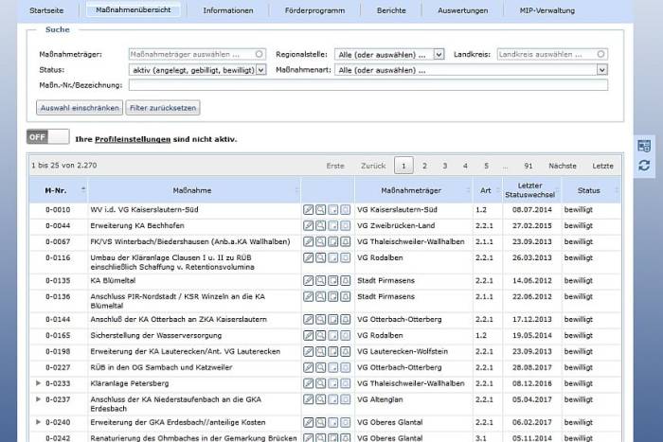Click bell icon in row 0-0135
663x442 pixels.
[x=345, y=280]
